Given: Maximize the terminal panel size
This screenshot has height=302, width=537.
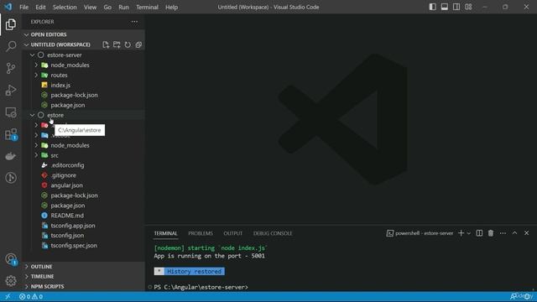Looking at the screenshot, I should (514, 233).
